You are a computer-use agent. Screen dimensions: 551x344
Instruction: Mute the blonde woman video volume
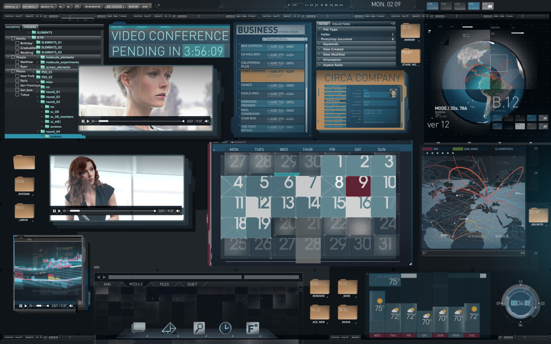click(207, 121)
